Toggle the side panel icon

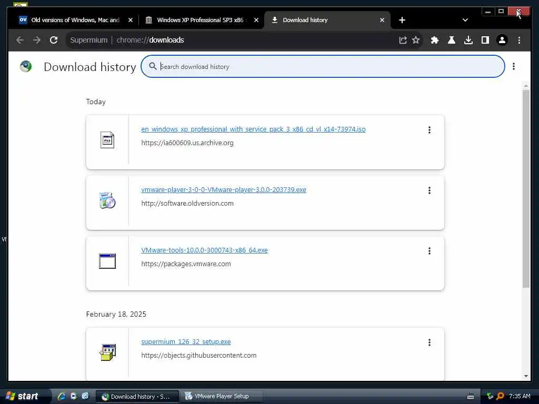pyautogui.click(x=485, y=40)
